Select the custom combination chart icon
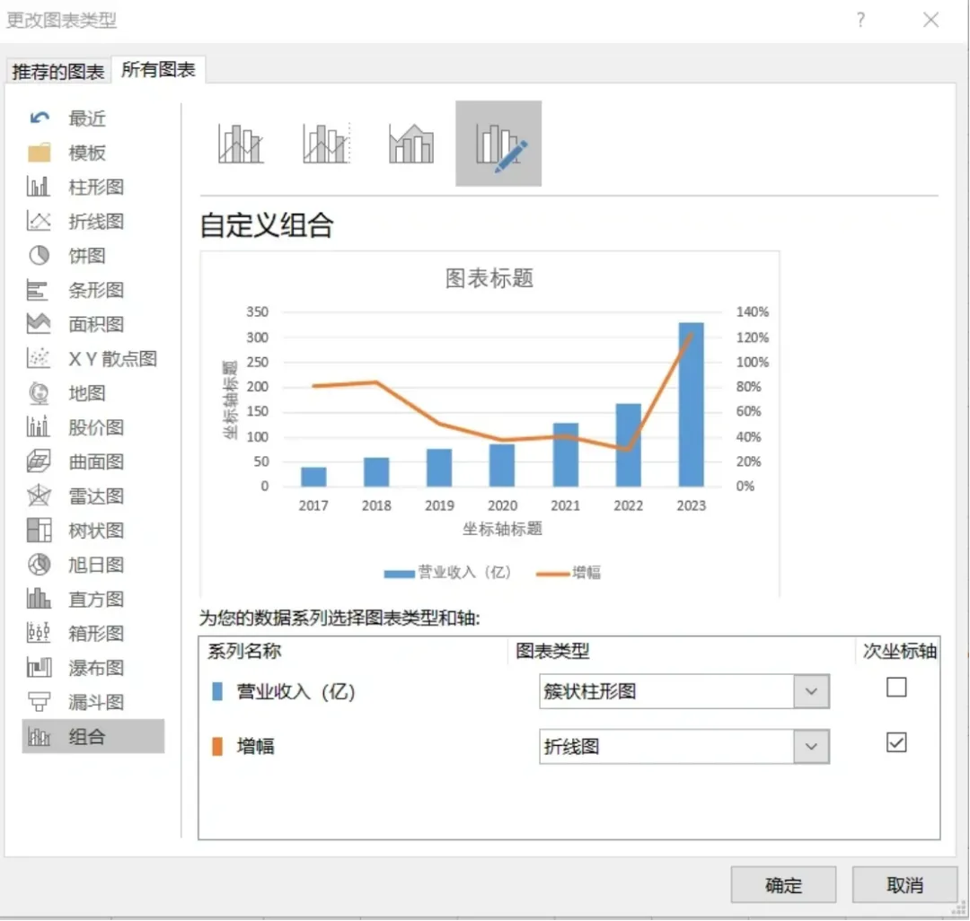Image resolution: width=970 pixels, height=921 pixels. [x=498, y=144]
